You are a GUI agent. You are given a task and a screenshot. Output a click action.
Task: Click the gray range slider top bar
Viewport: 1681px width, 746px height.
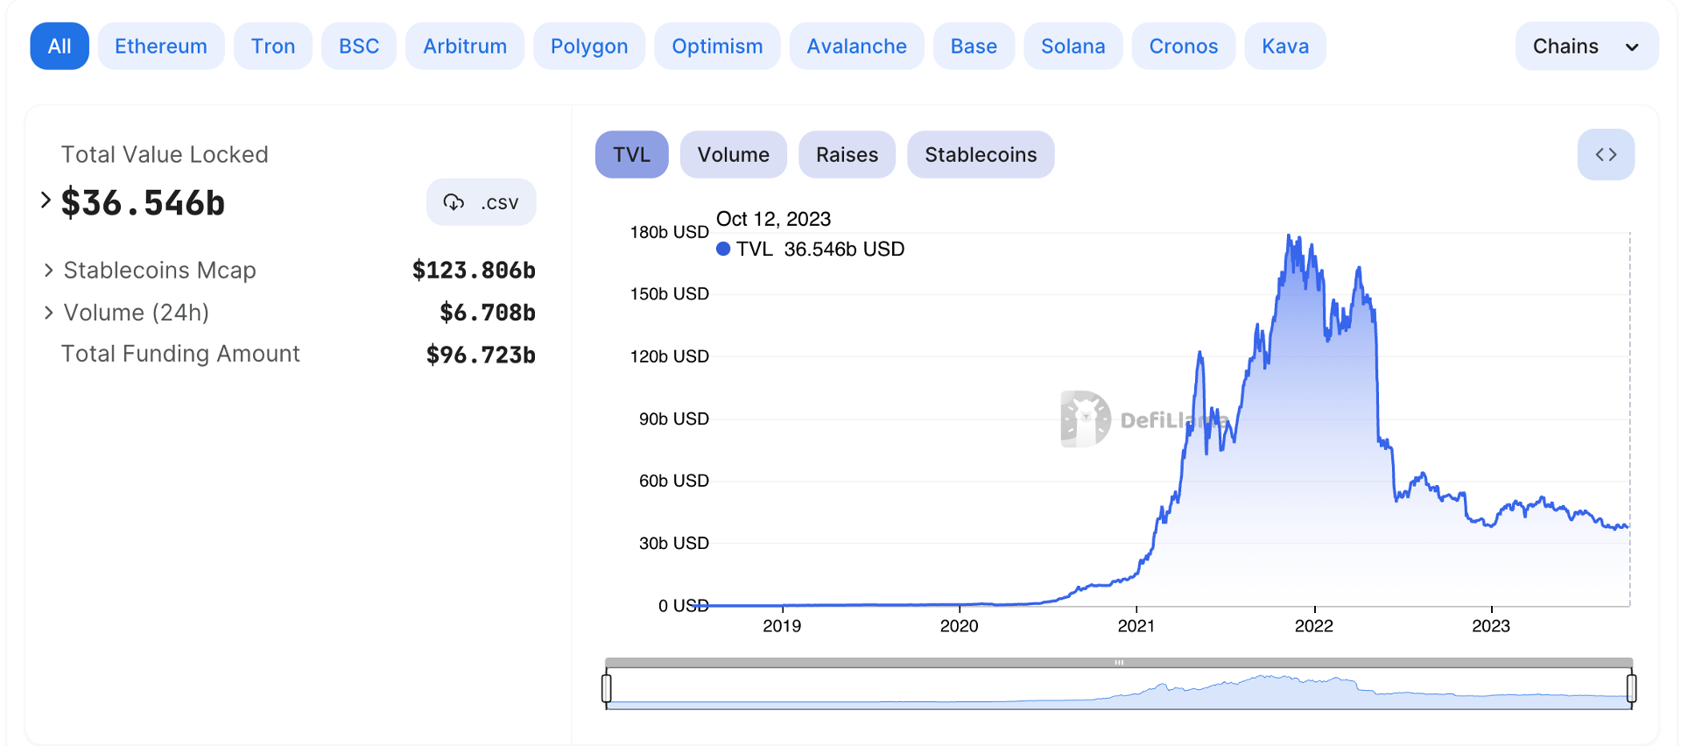1119,663
